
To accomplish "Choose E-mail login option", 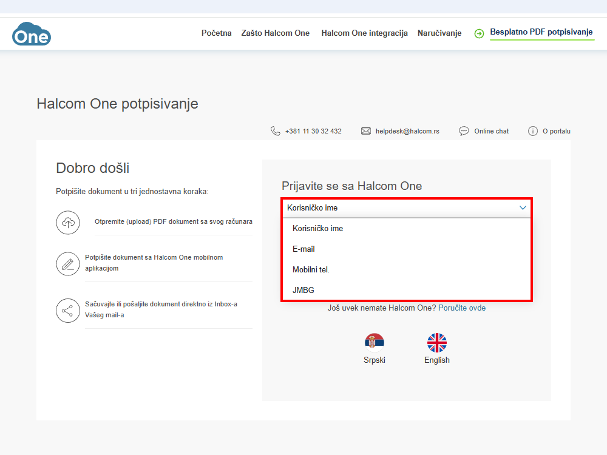I will 407,249.
